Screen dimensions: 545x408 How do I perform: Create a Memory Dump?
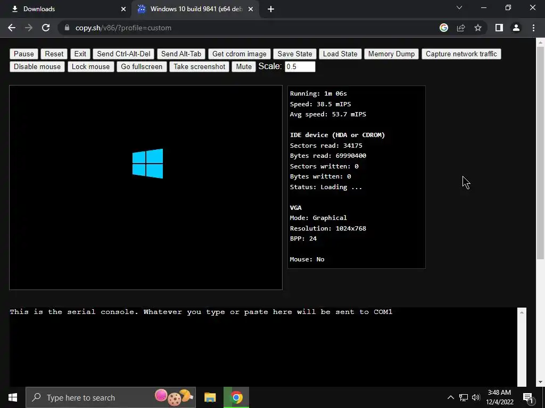pos(391,54)
